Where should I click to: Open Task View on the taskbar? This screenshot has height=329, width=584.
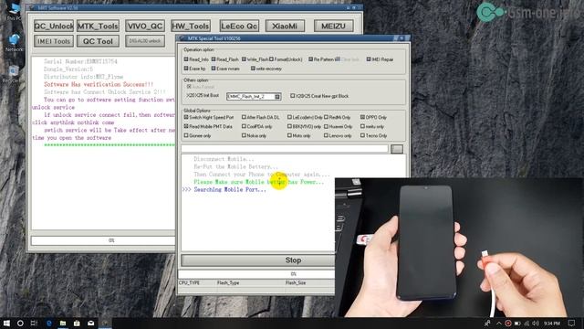pos(34,323)
